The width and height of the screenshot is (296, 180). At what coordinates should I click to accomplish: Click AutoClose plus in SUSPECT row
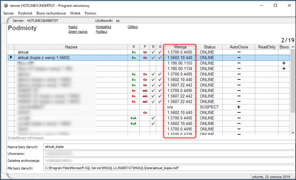(x=239, y=107)
